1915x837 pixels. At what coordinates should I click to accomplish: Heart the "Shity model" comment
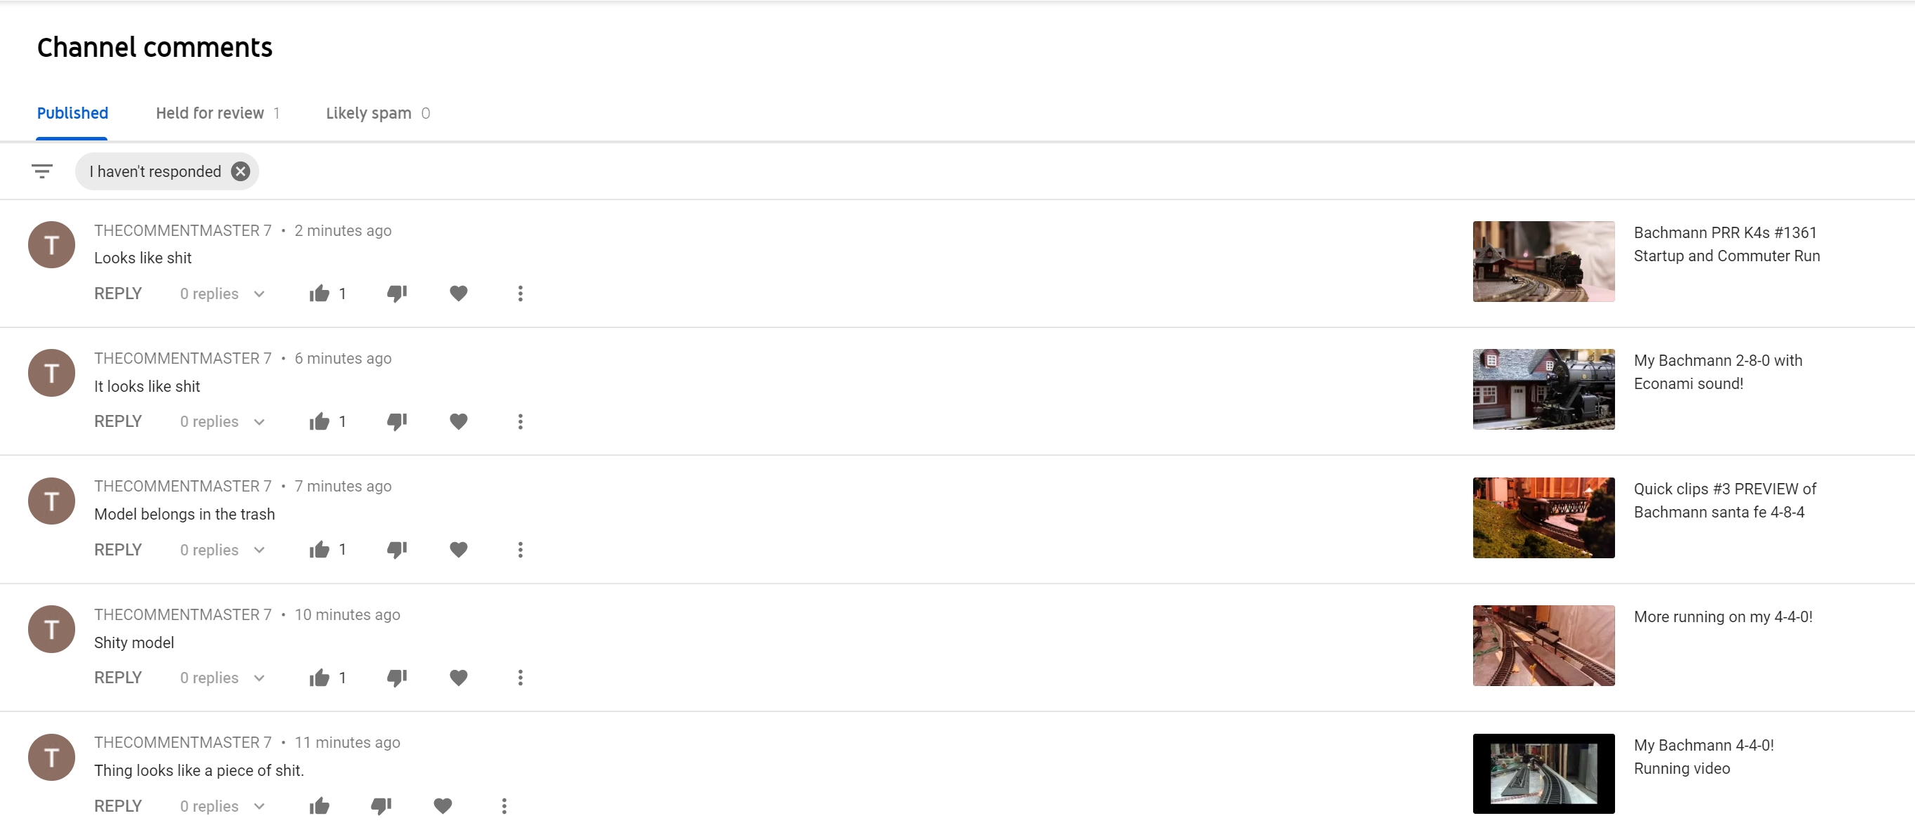point(458,677)
